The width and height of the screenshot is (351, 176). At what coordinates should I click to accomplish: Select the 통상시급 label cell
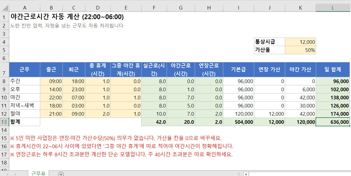(x=269, y=42)
